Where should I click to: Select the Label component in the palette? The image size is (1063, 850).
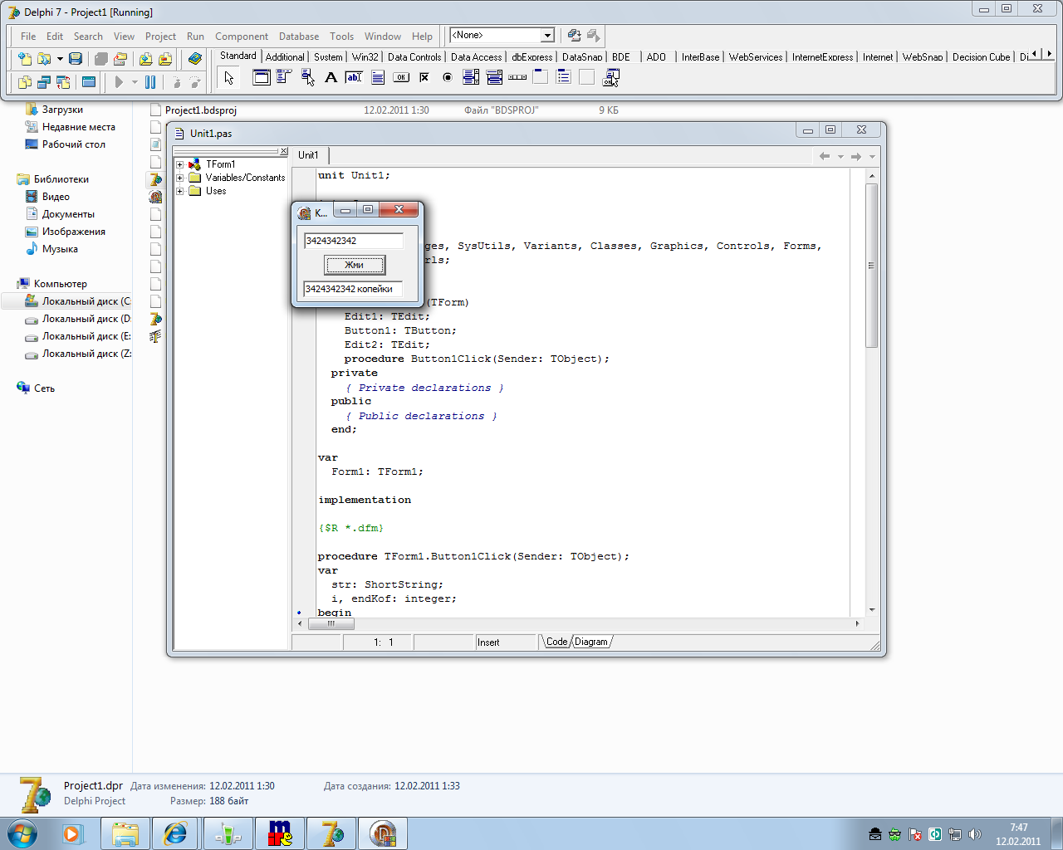point(331,78)
